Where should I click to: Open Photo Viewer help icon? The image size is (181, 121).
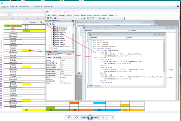pyautogui.click(x=178, y=6)
